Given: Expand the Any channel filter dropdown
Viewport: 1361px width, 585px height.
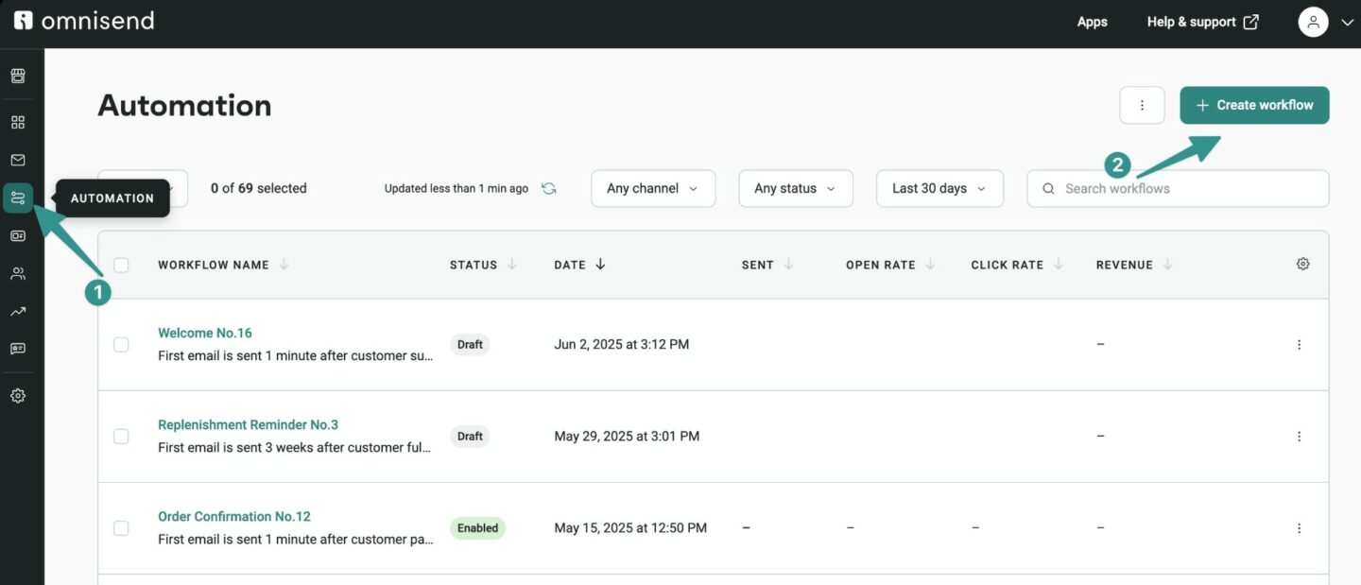Looking at the screenshot, I should coord(652,188).
